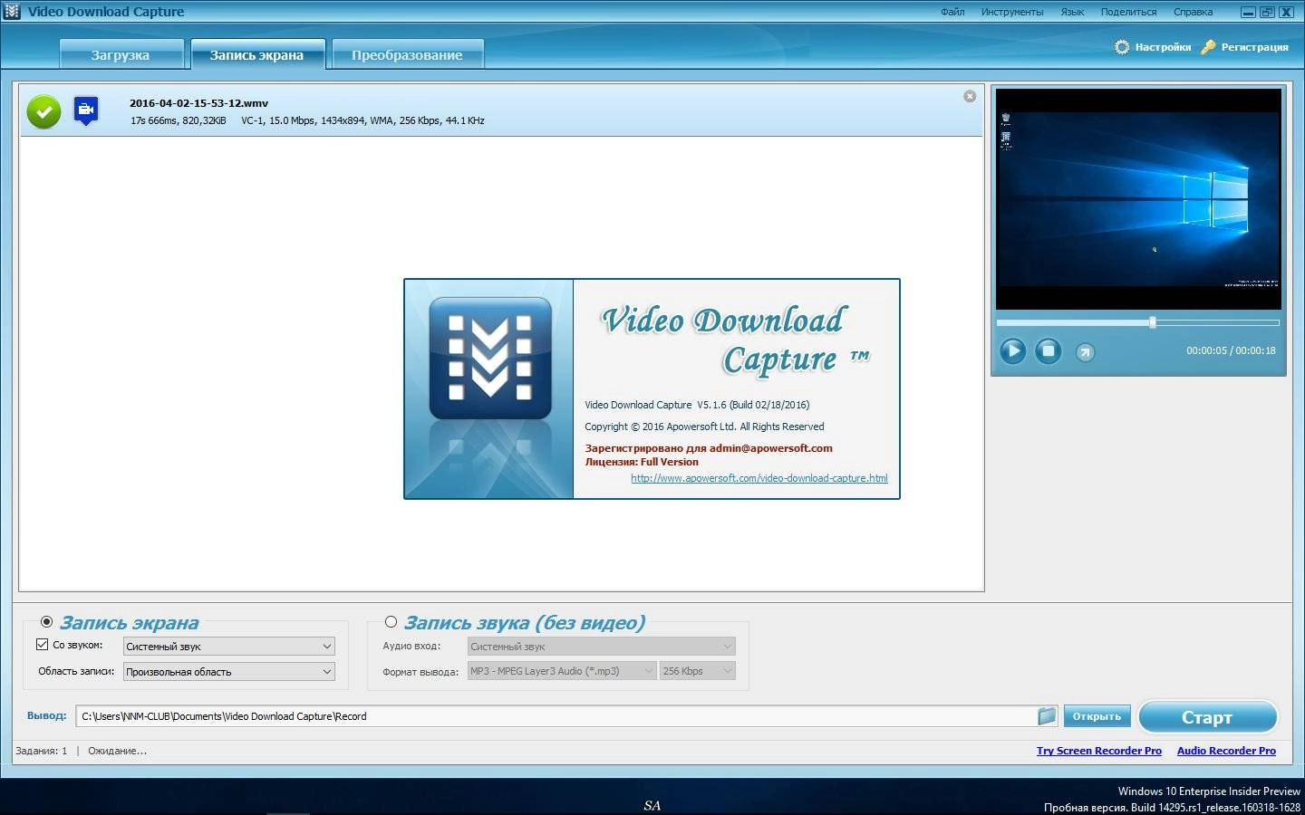Open the apowersoft.com video-download-capture link
The image size is (1305, 815).
(x=759, y=478)
